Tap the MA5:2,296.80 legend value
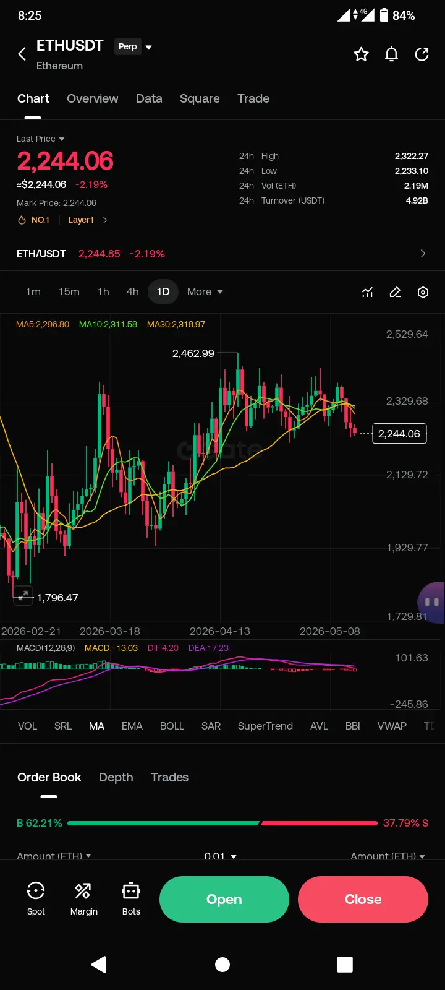Screen dimensions: 445x990 click(x=43, y=324)
